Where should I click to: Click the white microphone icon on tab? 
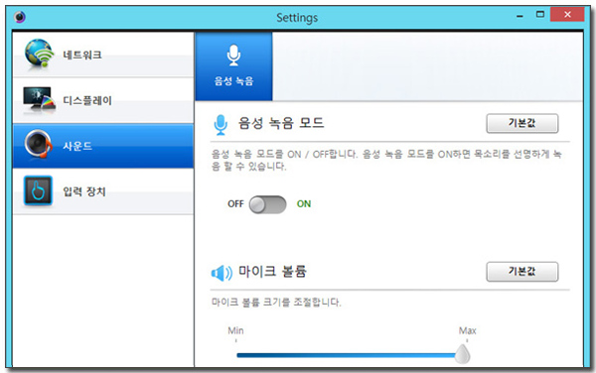point(233,56)
